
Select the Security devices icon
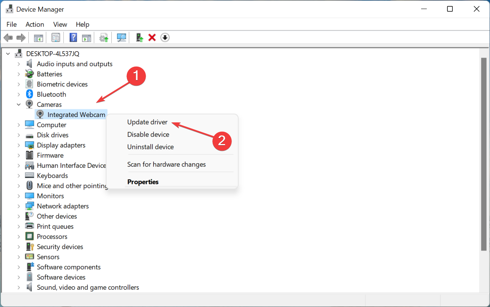click(29, 246)
